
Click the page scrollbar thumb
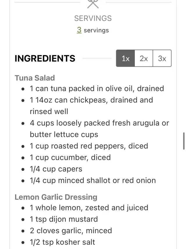pyautogui.click(x=184, y=141)
